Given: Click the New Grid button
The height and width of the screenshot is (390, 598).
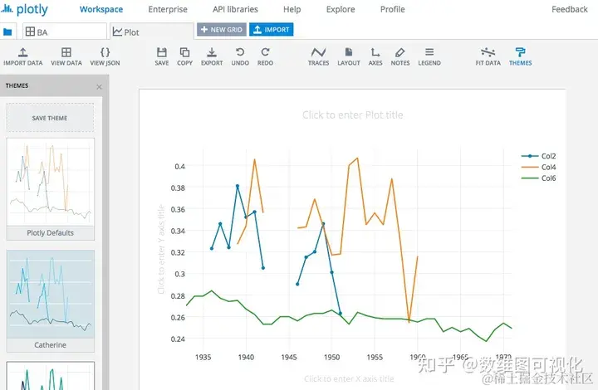Looking at the screenshot, I should pyautogui.click(x=222, y=30).
